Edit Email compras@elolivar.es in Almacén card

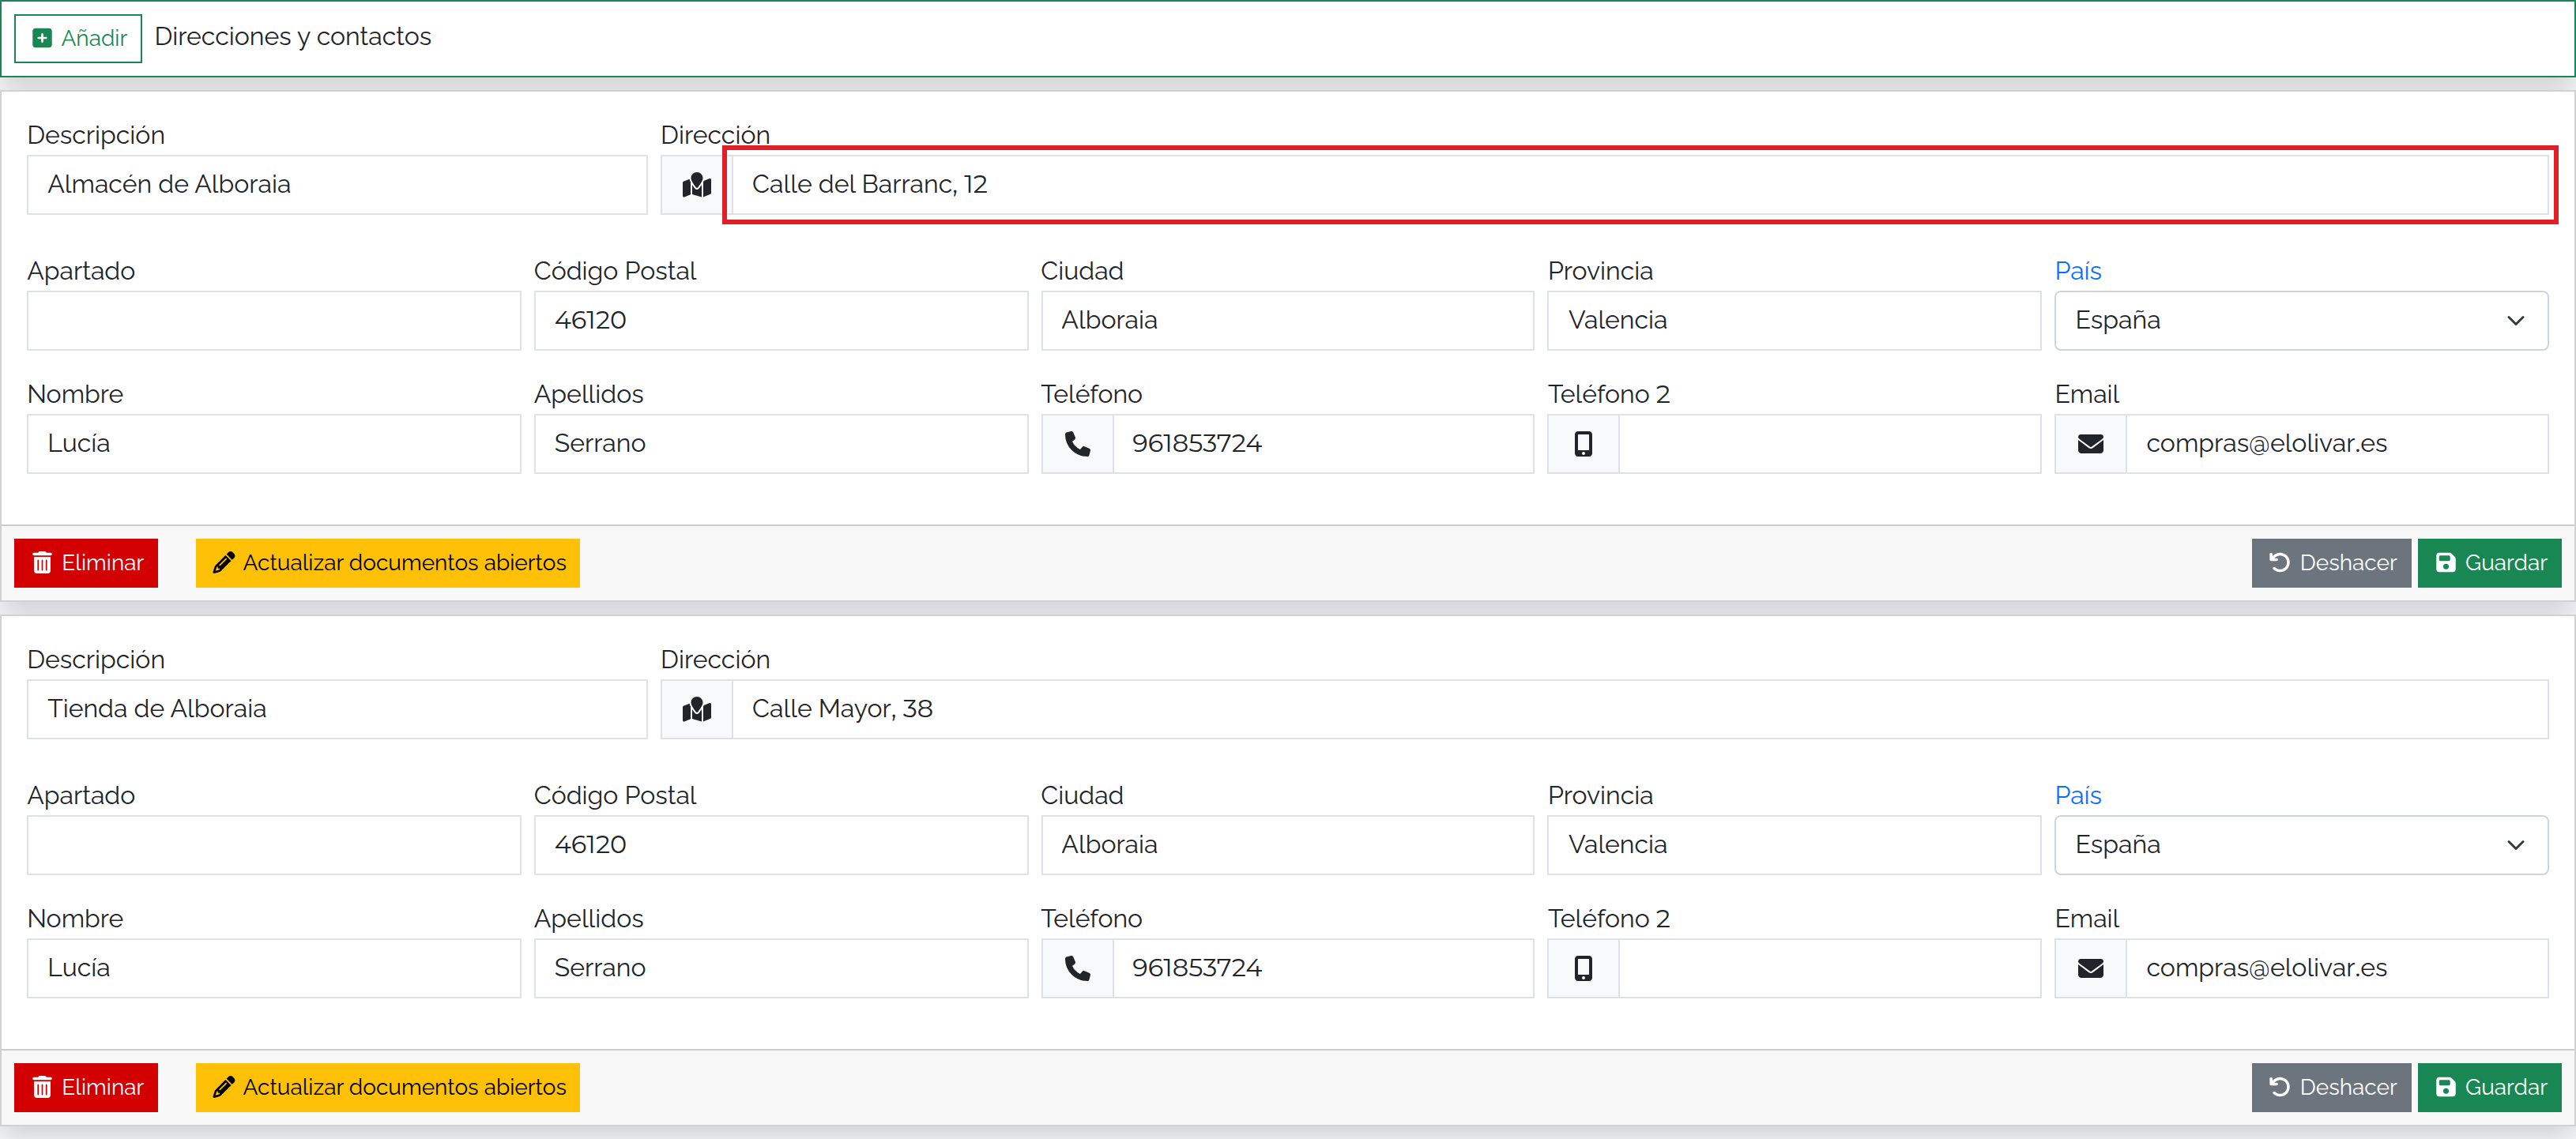(2337, 444)
